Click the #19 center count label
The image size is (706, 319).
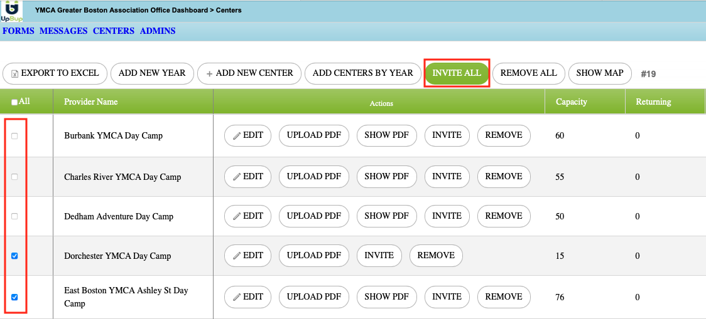[648, 74]
